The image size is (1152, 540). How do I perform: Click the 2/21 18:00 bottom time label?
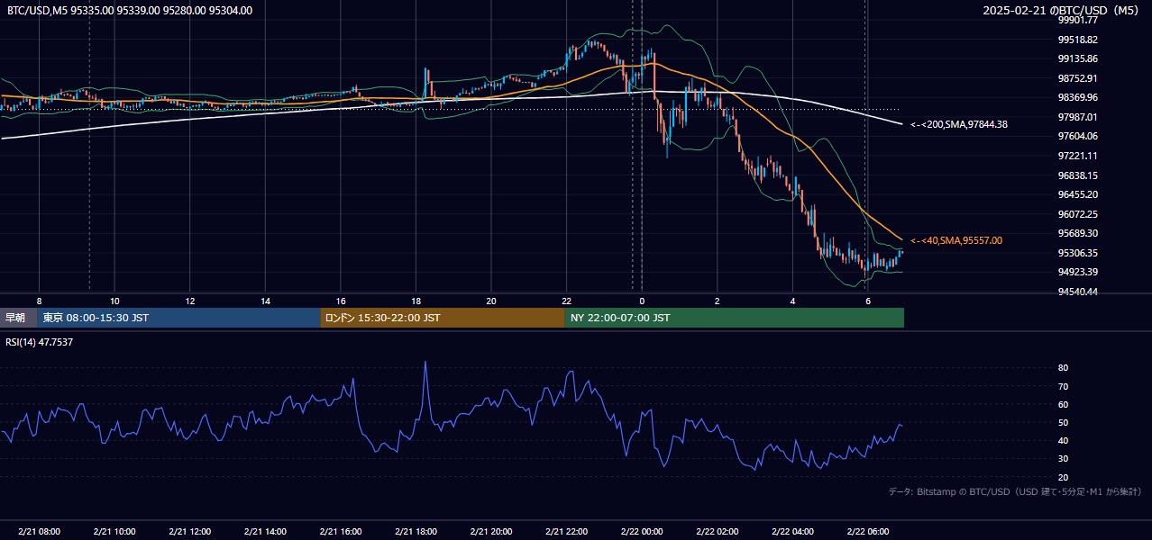click(416, 532)
